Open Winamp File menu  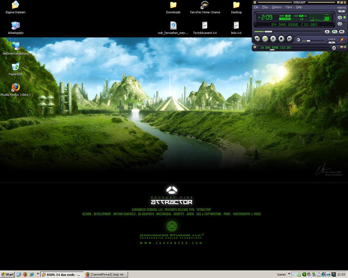(x=256, y=7)
